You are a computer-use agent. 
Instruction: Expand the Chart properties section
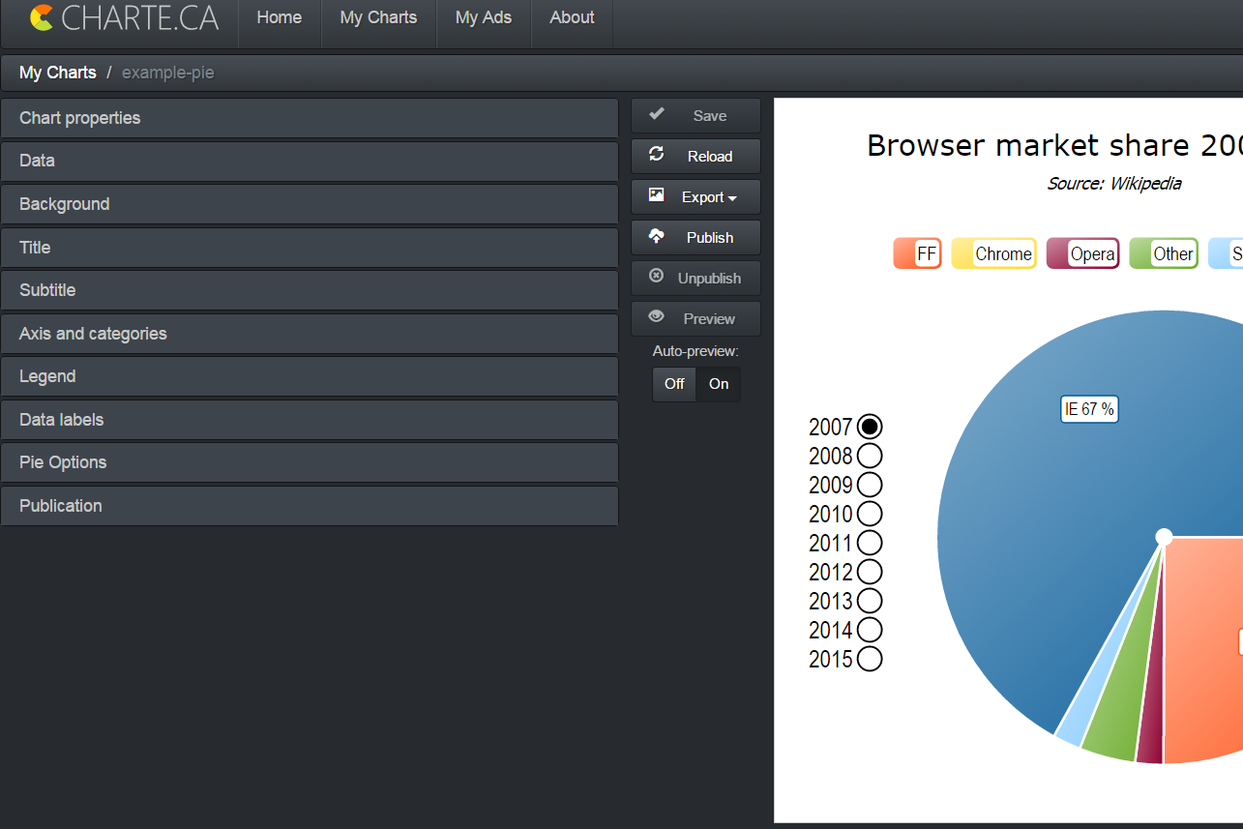310,118
